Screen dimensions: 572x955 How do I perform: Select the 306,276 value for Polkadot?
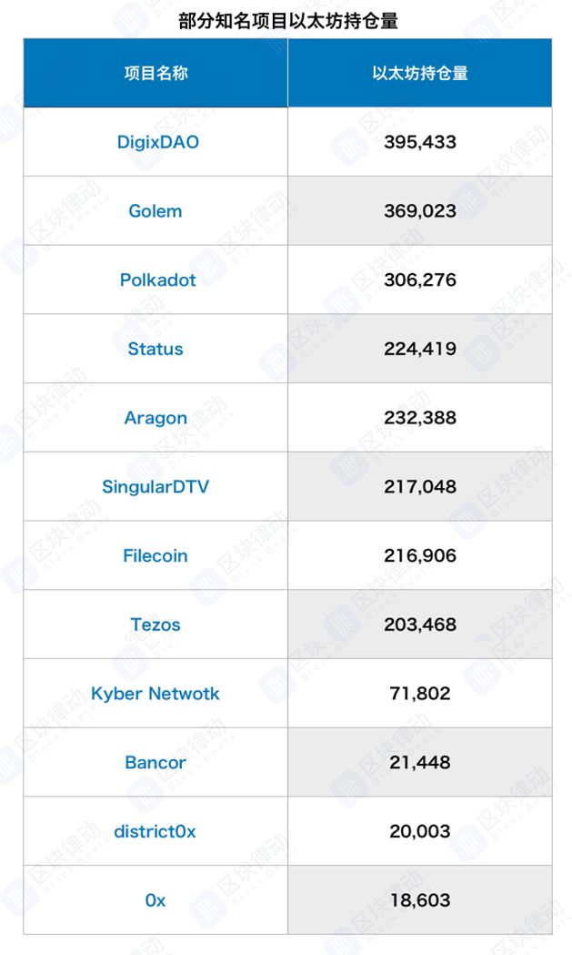click(x=419, y=279)
